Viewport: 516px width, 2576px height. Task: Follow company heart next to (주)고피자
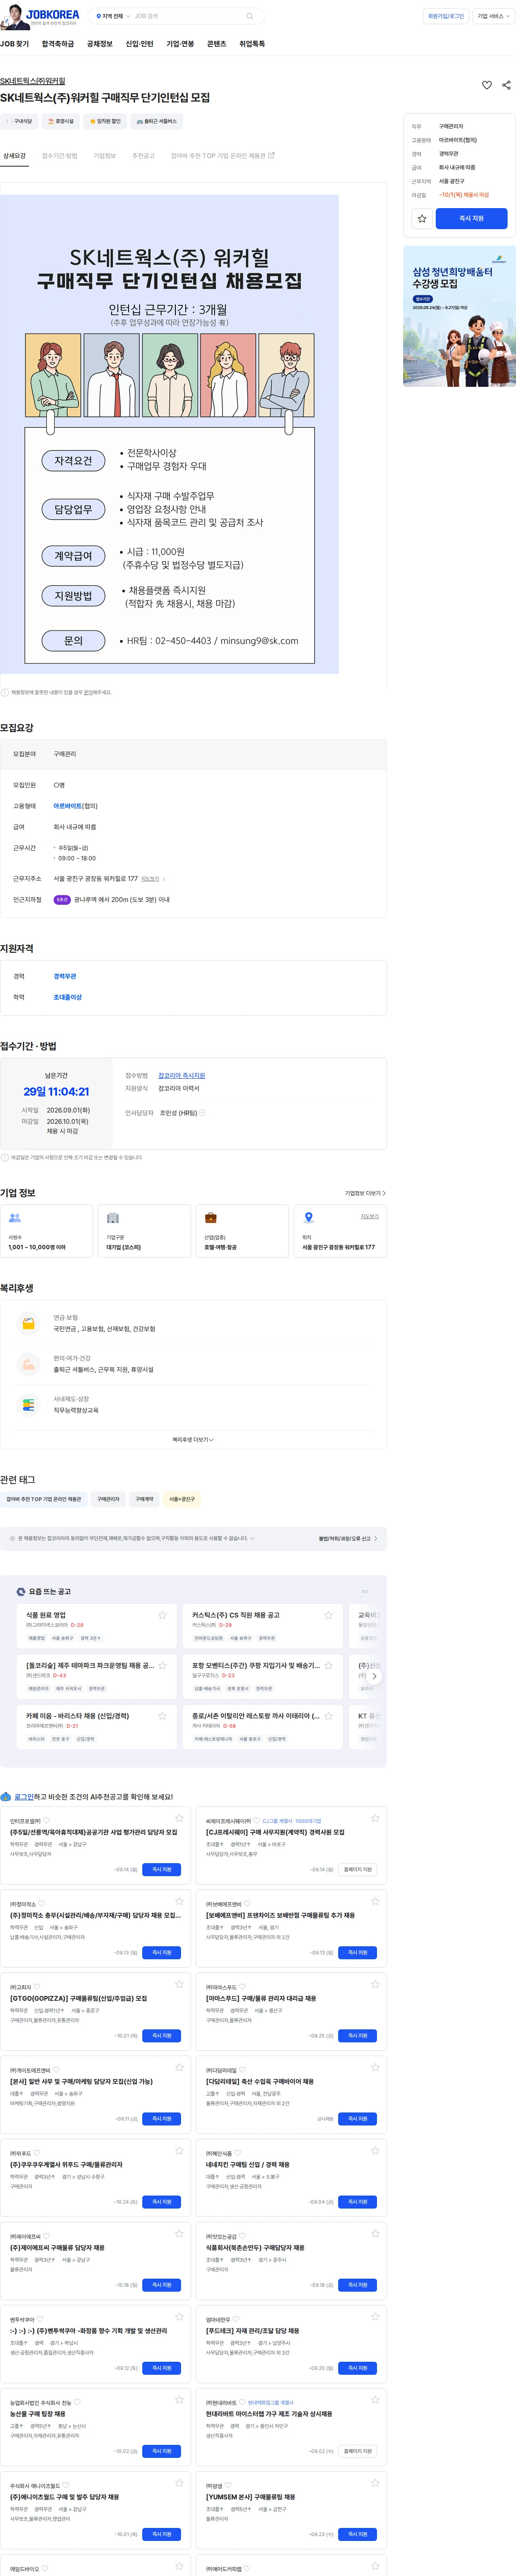tap(36, 1987)
